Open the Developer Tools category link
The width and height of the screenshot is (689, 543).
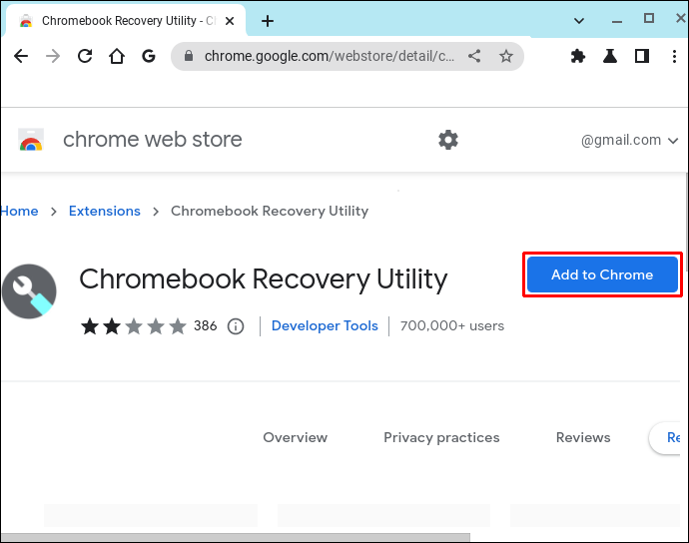tap(325, 326)
